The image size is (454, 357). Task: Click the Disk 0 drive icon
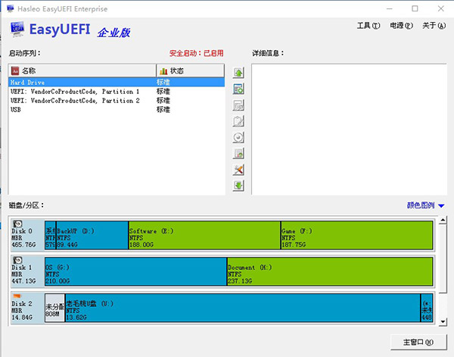point(17,224)
